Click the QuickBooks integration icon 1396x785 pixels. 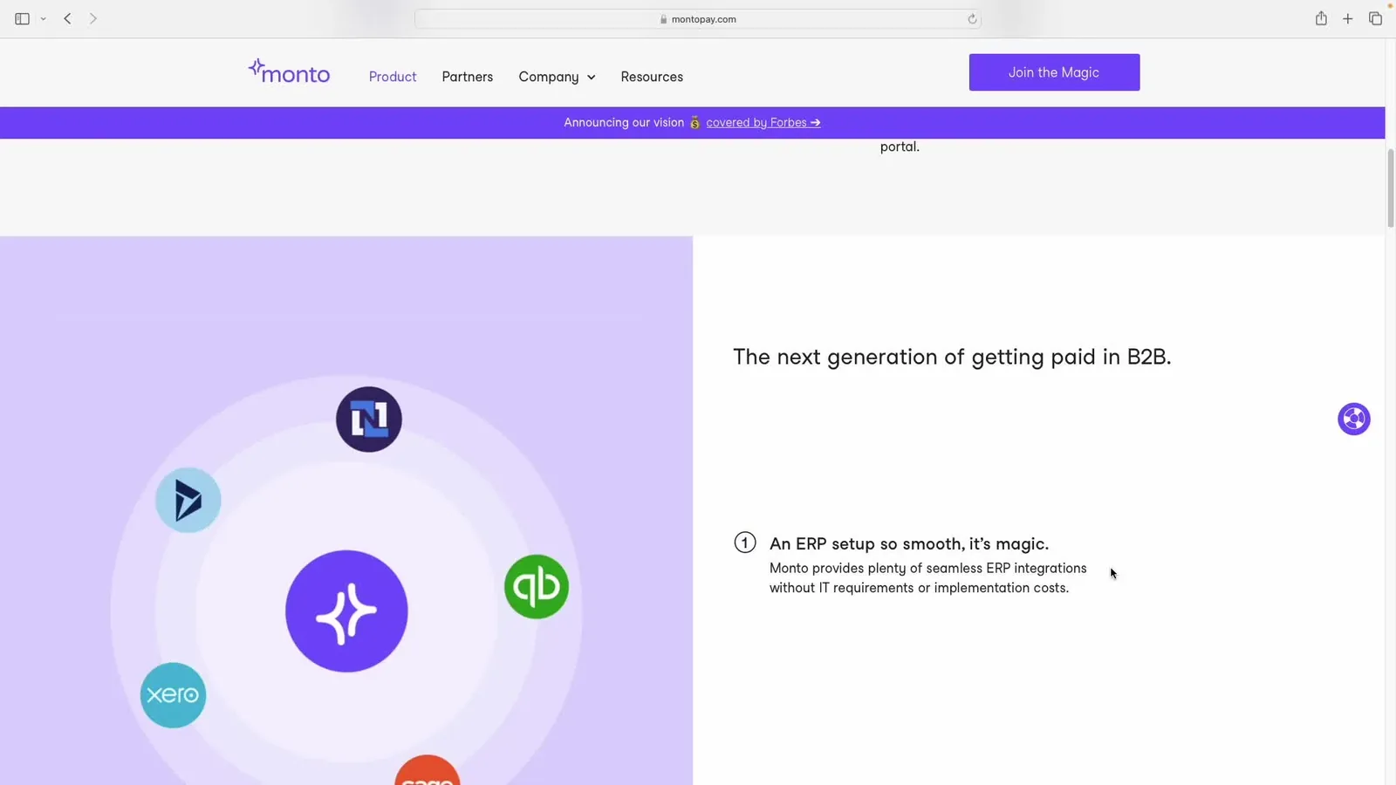[x=537, y=587]
